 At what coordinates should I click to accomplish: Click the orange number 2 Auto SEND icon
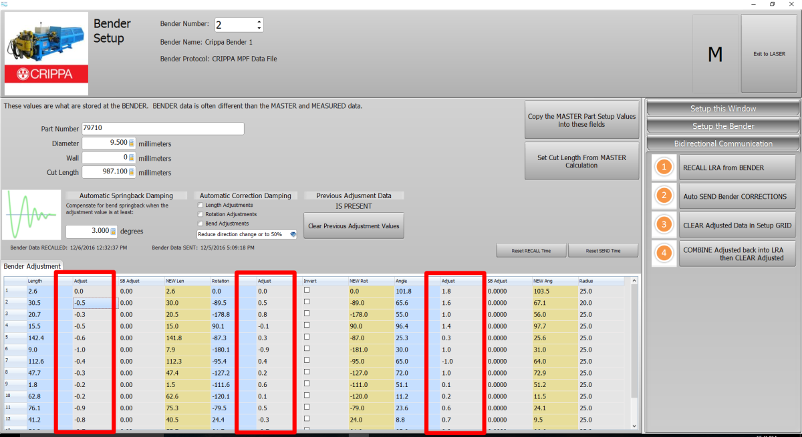(663, 196)
